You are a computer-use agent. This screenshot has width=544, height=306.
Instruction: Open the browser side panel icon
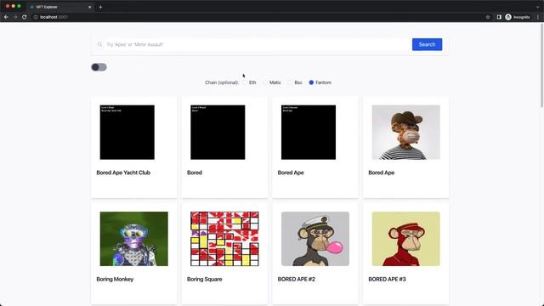pos(499,17)
